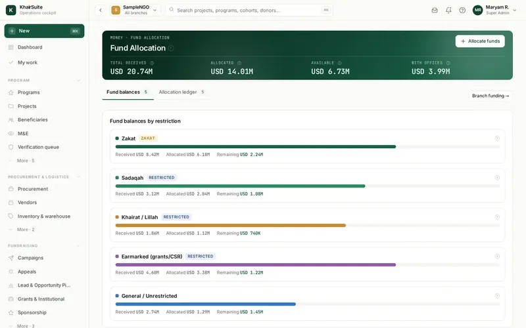Click the M&E eye icon
The image size is (526, 328).
(11, 133)
